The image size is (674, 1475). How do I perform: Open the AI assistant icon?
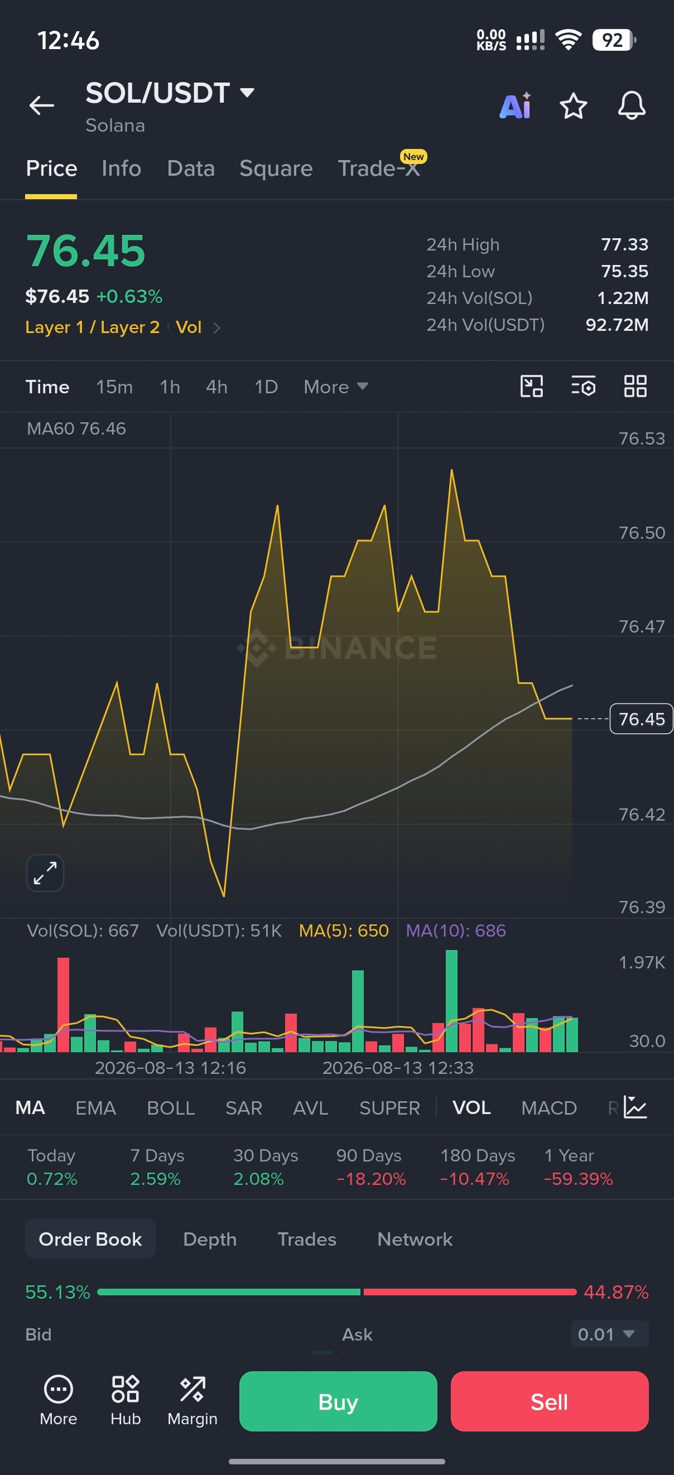[516, 105]
